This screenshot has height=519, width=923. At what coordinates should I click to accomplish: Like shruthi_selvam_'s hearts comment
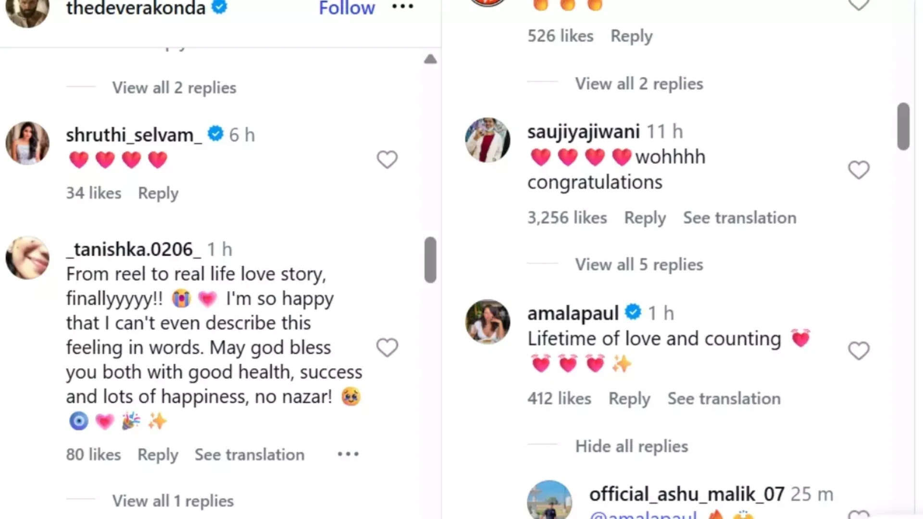(387, 160)
